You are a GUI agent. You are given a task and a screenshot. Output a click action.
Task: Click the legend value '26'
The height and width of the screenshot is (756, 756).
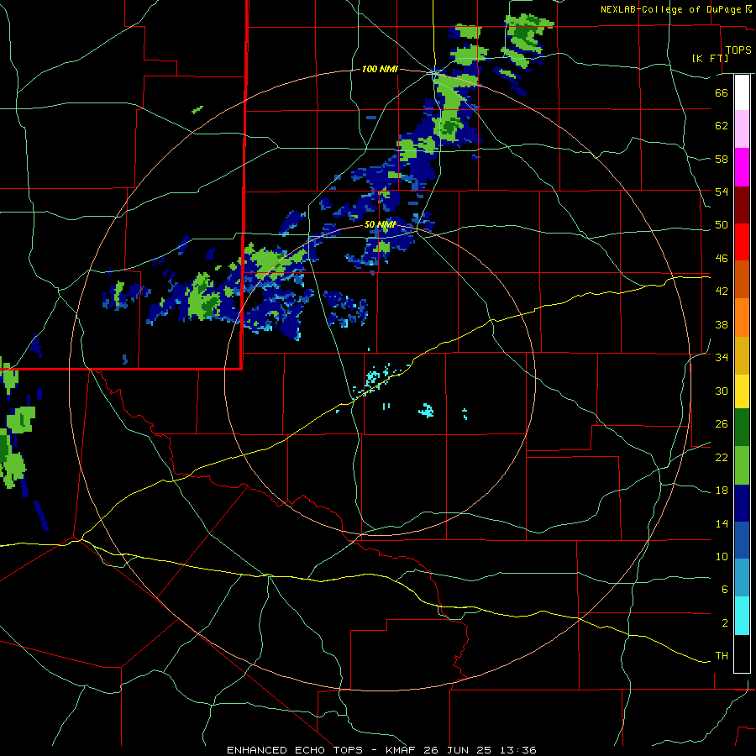722,424
